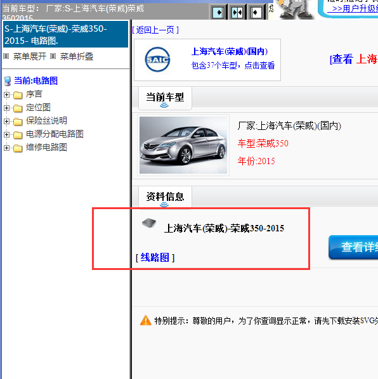Click the blue S-上海汽车(荣威)-荣威350-2015 title banner
Viewport: 378px width, 379px height.
click(65, 34)
